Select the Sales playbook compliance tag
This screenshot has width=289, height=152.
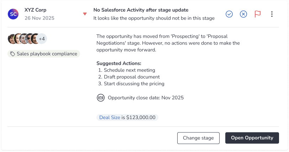(44, 54)
